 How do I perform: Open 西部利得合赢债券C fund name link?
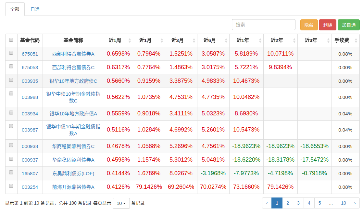(x=73, y=68)
